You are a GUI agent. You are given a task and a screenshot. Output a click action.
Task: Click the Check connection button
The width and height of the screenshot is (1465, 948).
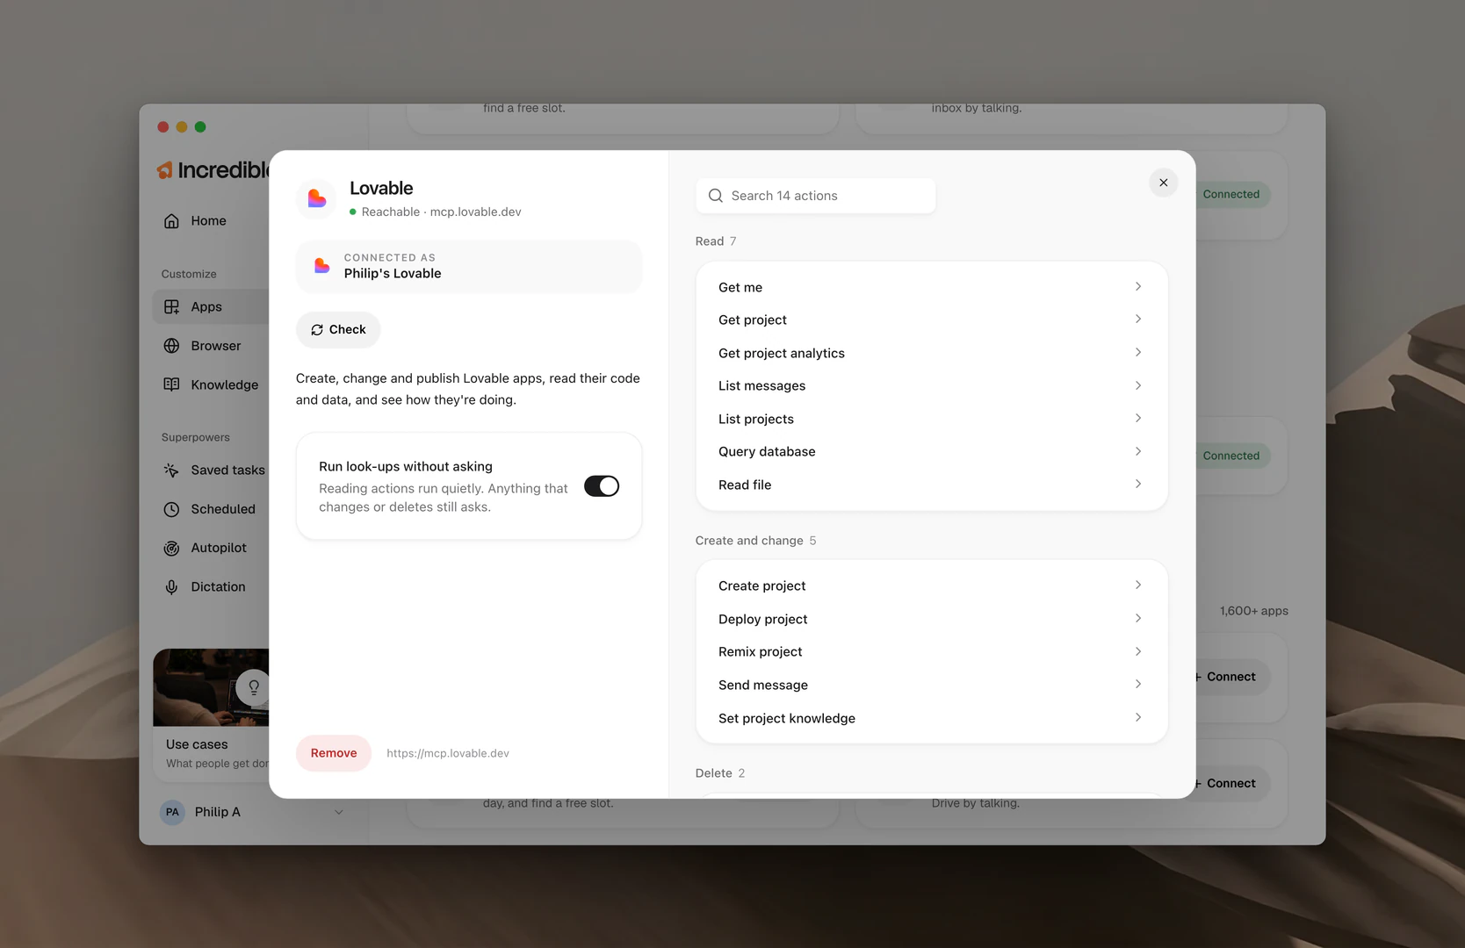point(338,330)
